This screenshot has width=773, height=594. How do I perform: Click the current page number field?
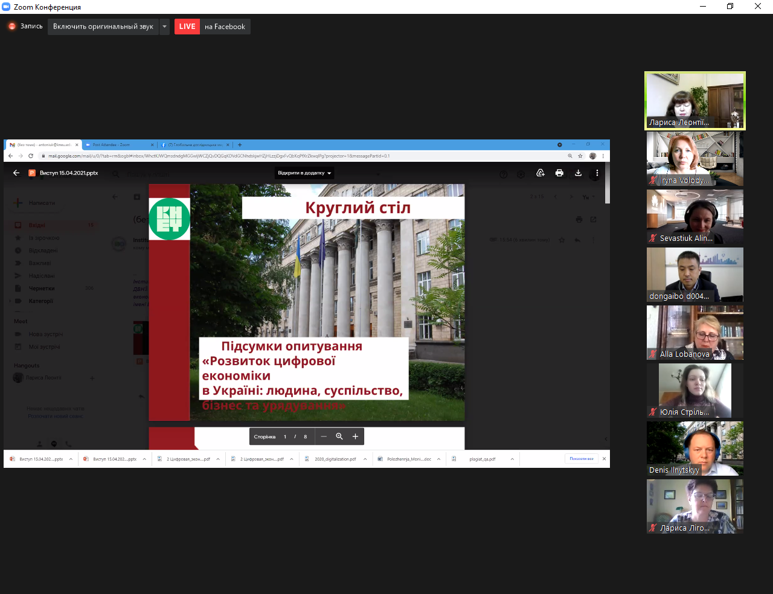[x=285, y=436]
